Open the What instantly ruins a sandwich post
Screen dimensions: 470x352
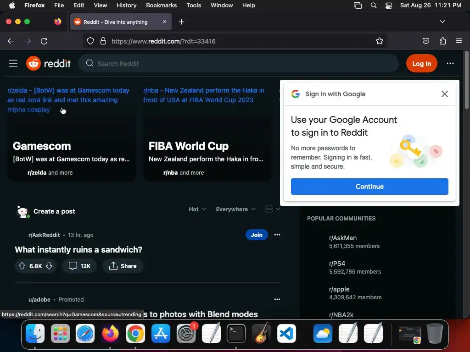pos(78,250)
